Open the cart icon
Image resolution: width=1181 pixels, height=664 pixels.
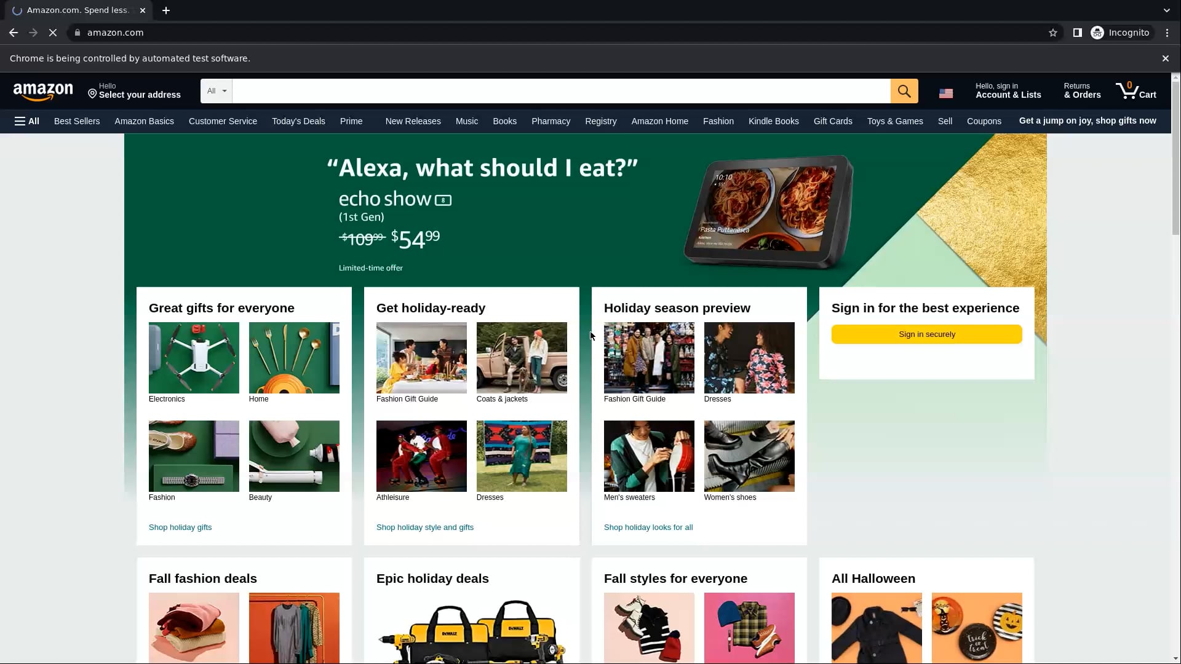point(1136,91)
